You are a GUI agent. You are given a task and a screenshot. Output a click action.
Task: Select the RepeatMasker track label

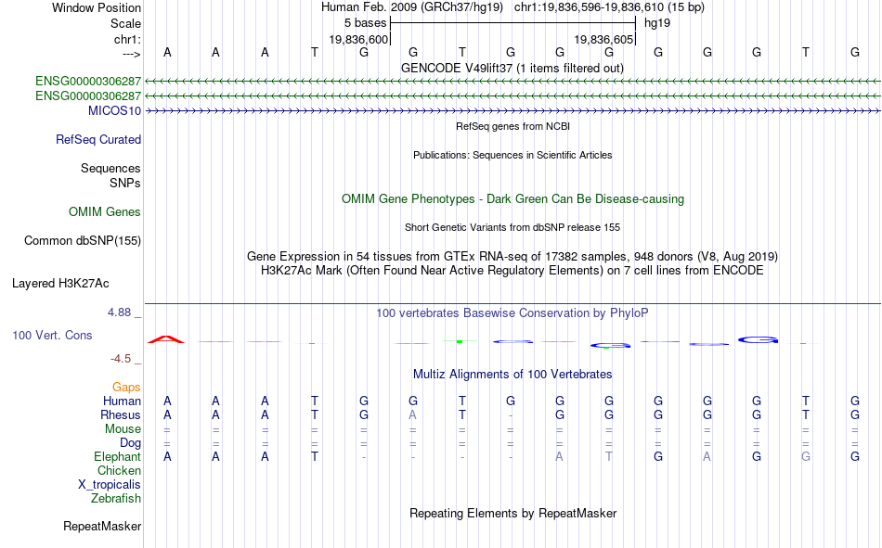coord(102,526)
